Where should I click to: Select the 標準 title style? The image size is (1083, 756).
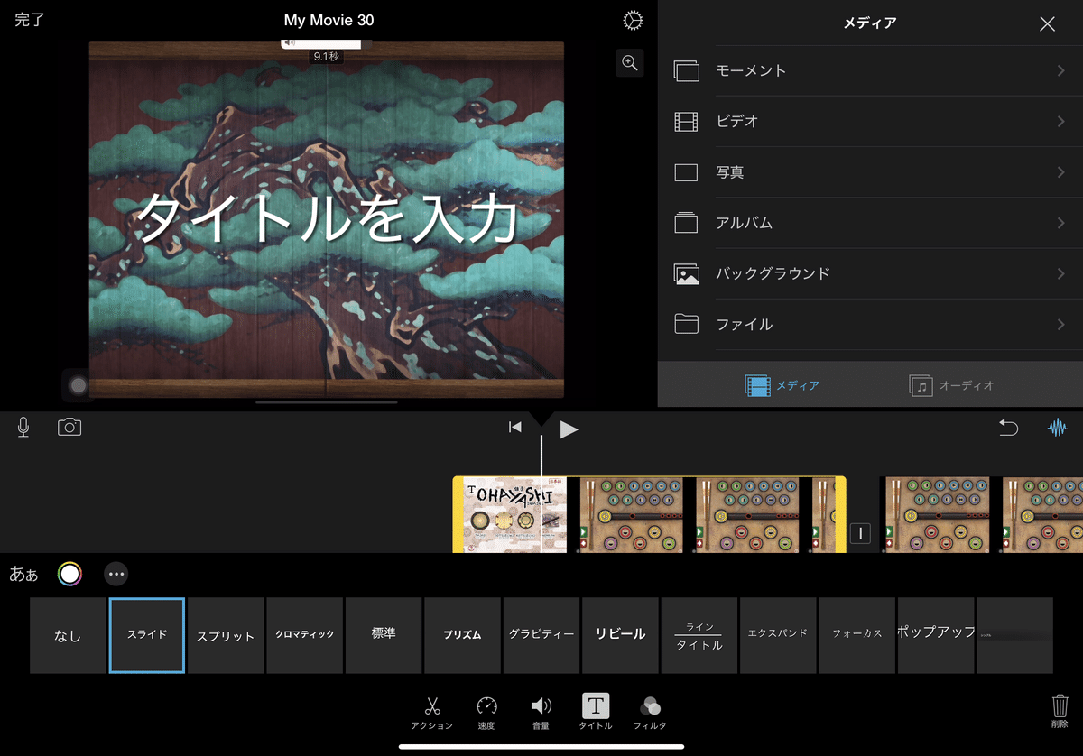(384, 635)
